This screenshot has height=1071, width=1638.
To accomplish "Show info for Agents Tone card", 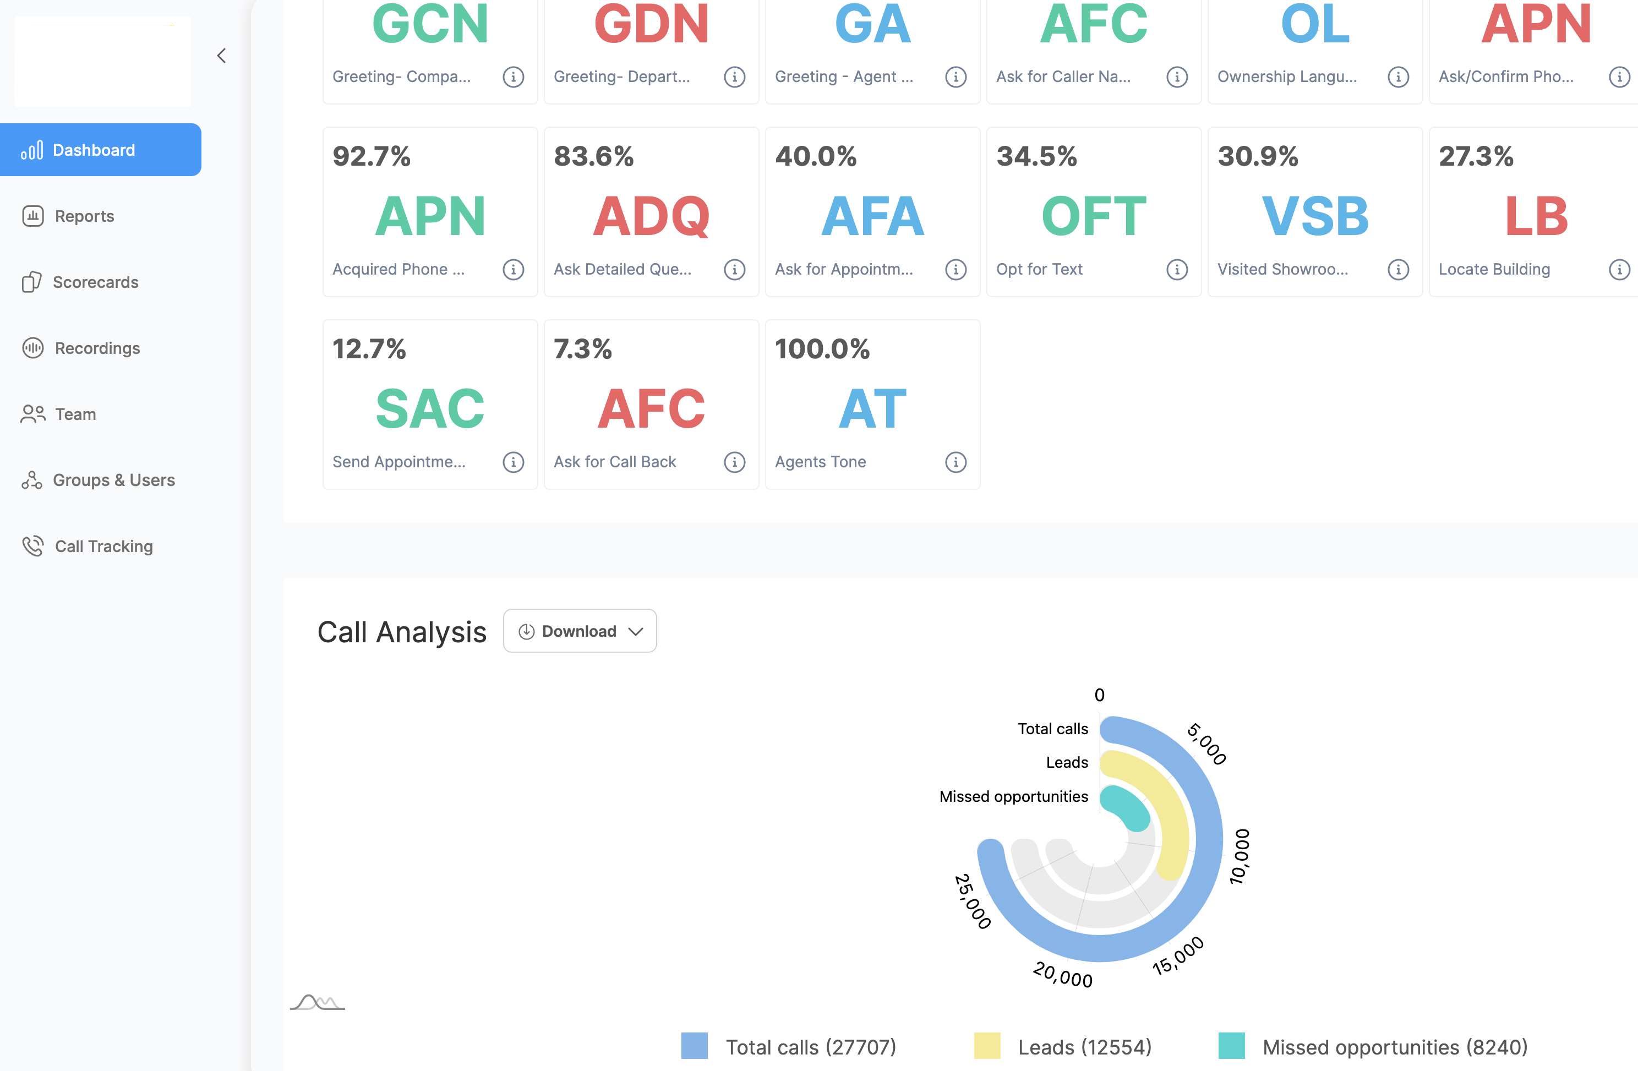I will click(x=955, y=462).
